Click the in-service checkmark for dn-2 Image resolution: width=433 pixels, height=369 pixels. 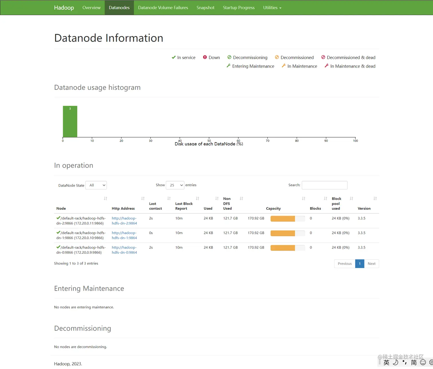point(58,218)
